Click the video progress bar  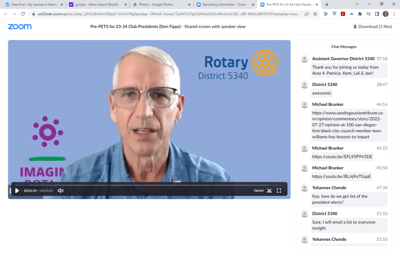(x=149, y=185)
